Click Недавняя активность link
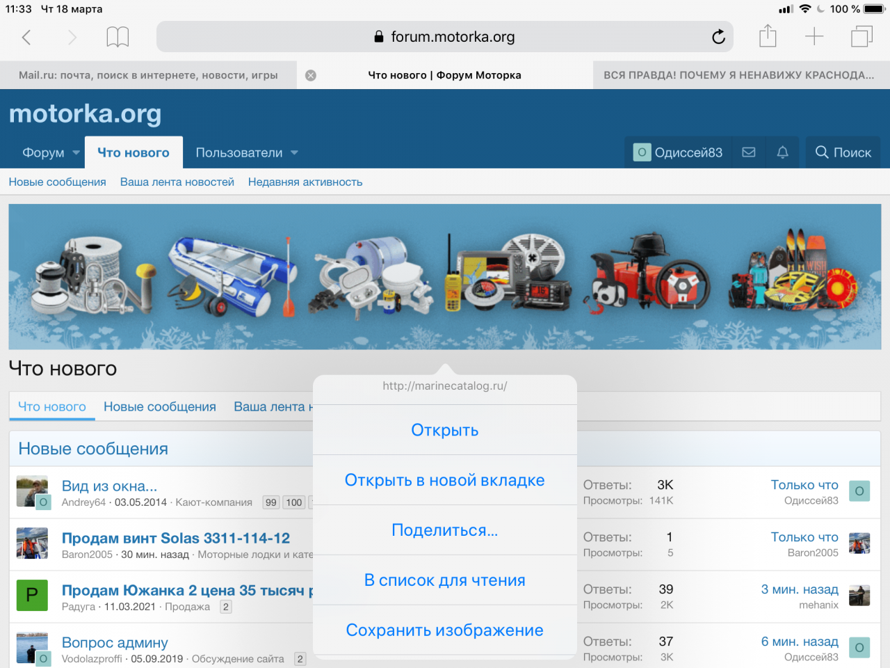Image resolution: width=890 pixels, height=668 pixels. (x=305, y=182)
